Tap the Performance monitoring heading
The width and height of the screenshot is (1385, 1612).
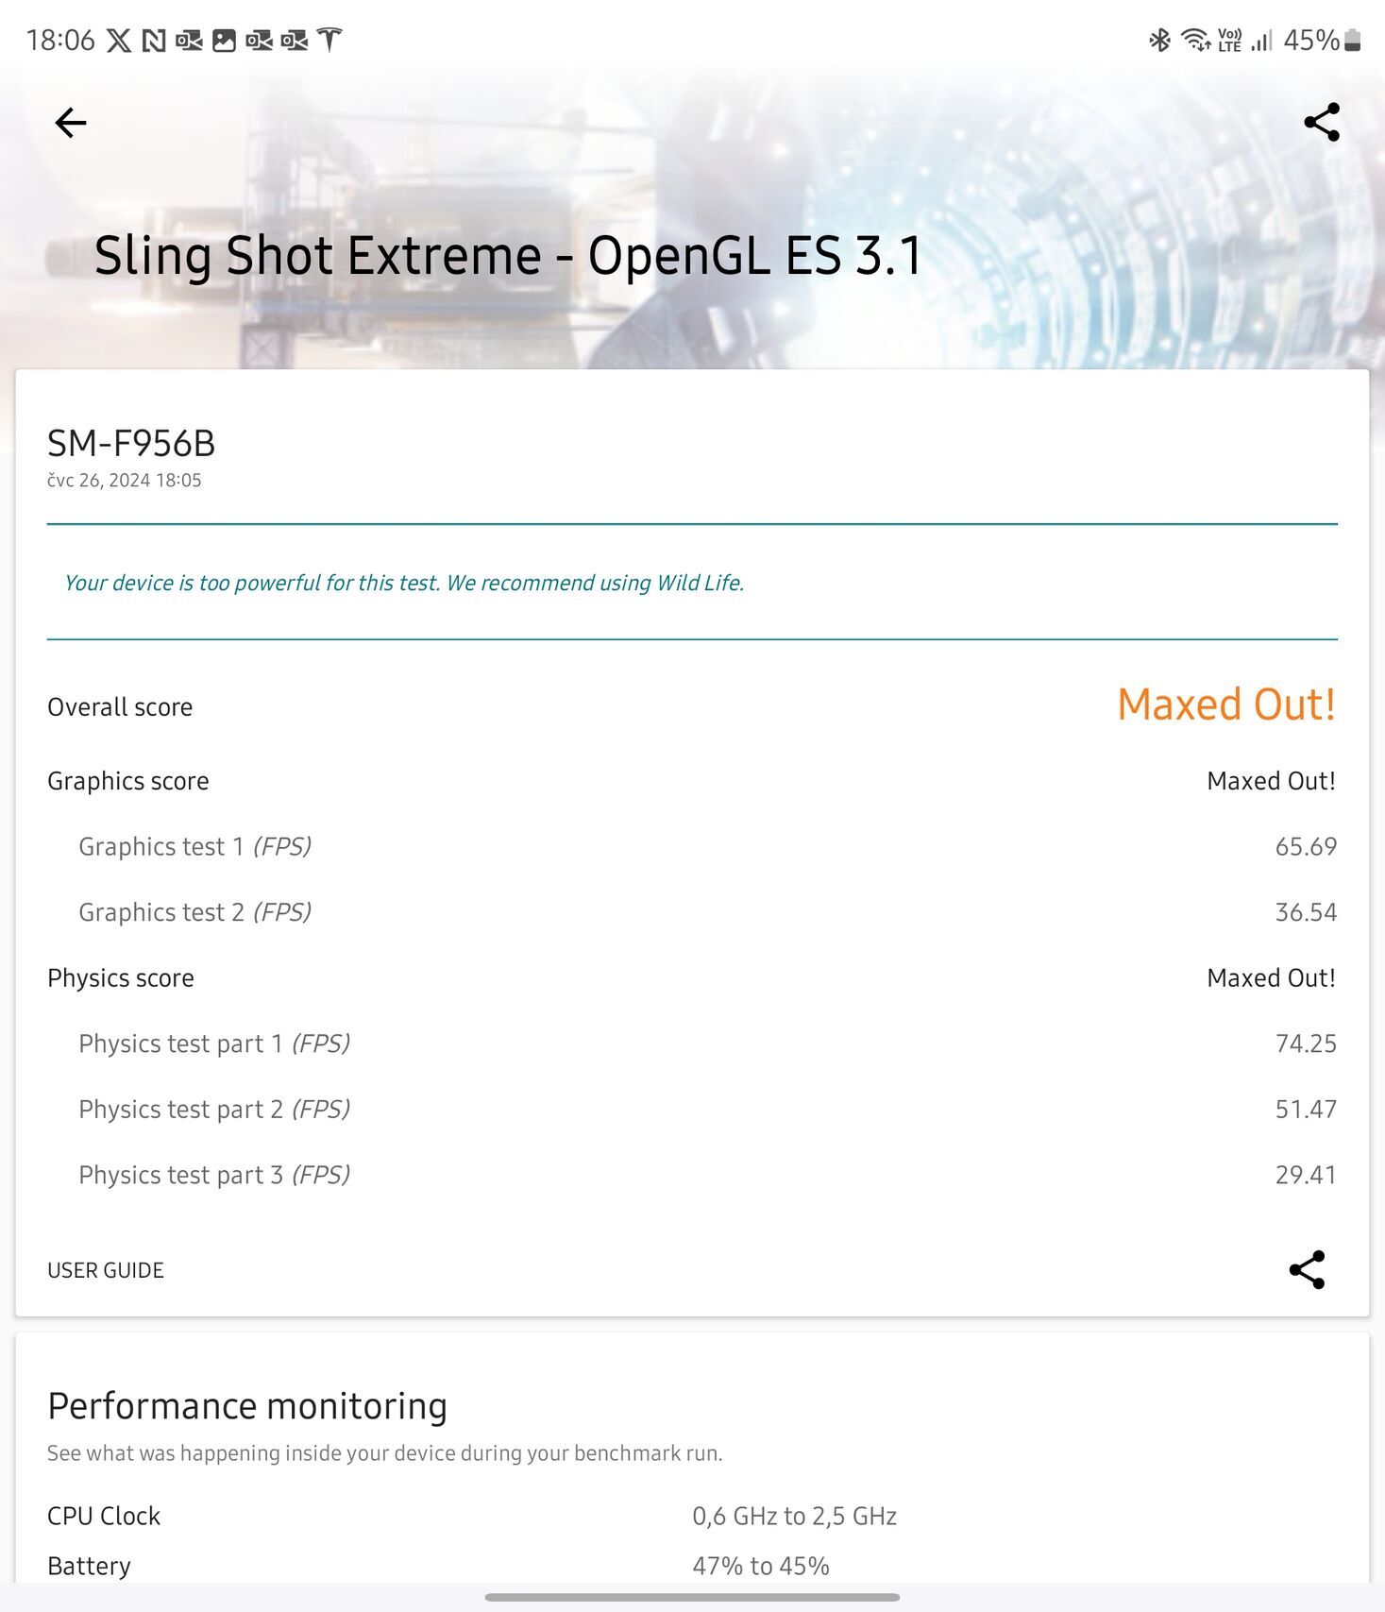247,1406
